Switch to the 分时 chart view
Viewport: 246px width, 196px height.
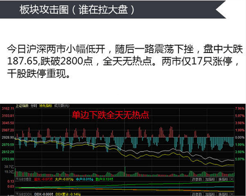[x=34, y=106]
